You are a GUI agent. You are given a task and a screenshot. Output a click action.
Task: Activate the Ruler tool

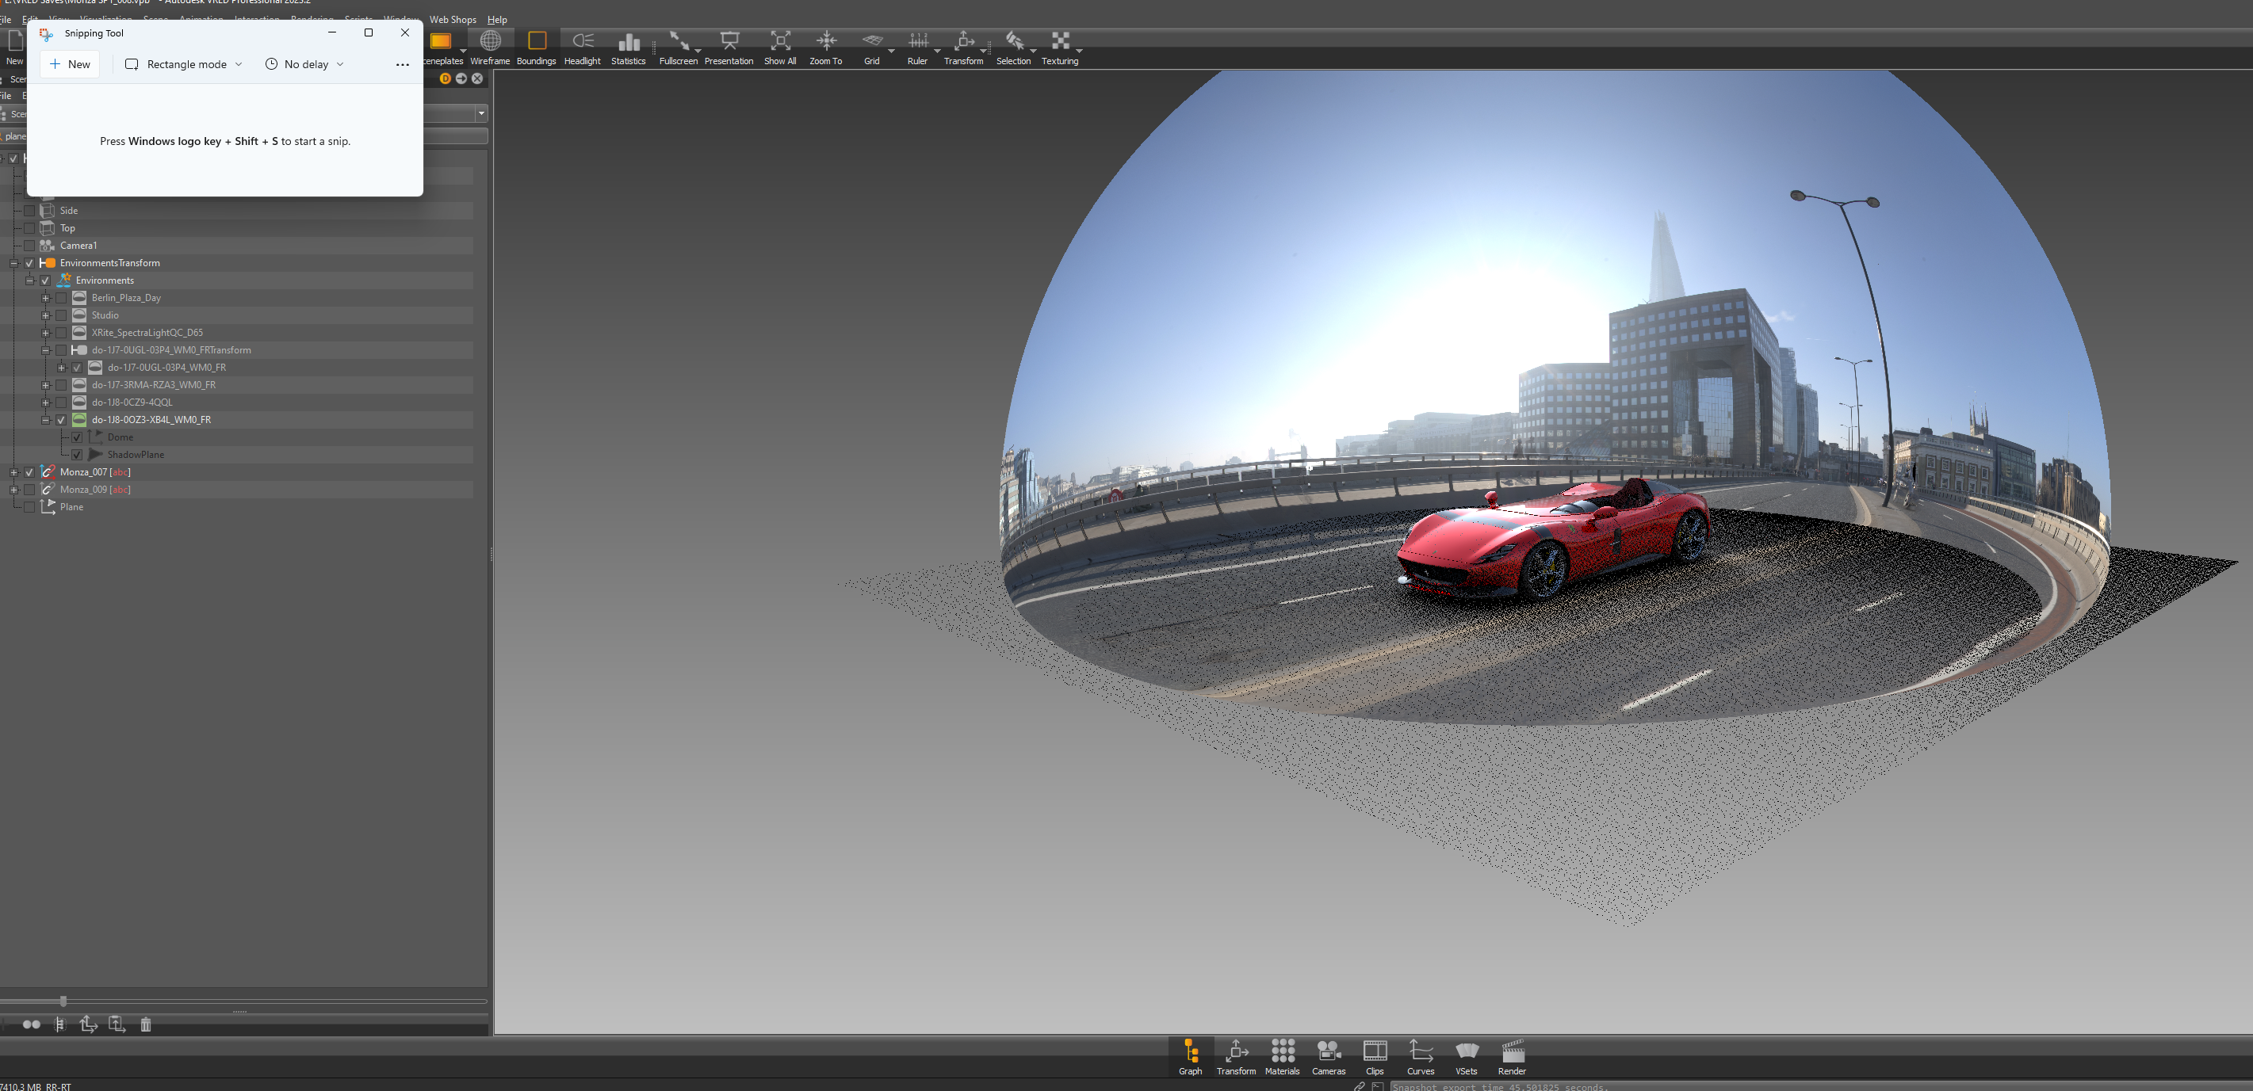(x=917, y=48)
